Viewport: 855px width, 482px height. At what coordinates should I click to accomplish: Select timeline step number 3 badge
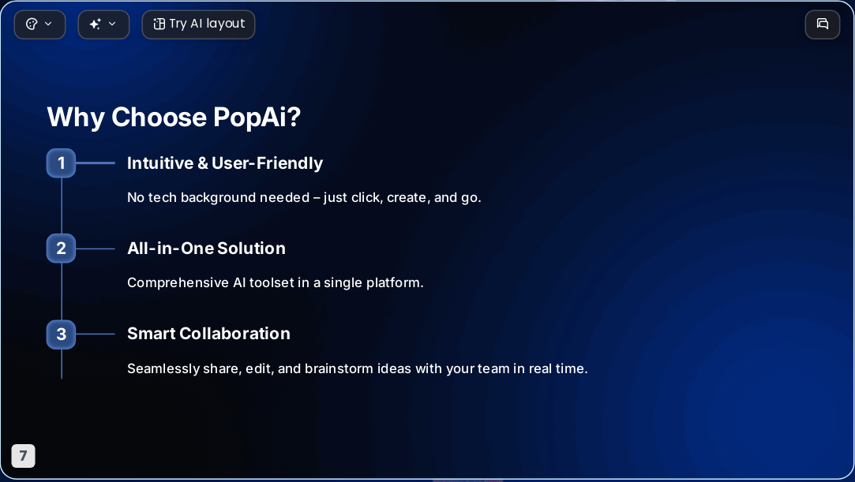pos(61,334)
